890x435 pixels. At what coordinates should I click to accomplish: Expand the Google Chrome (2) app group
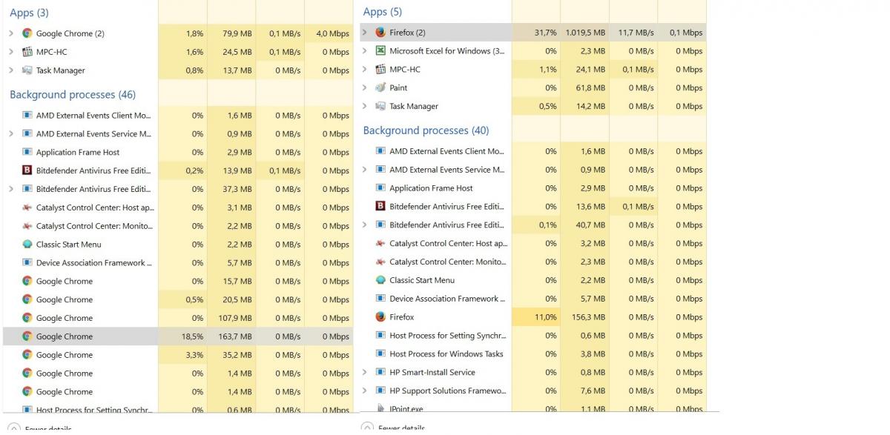pos(11,33)
